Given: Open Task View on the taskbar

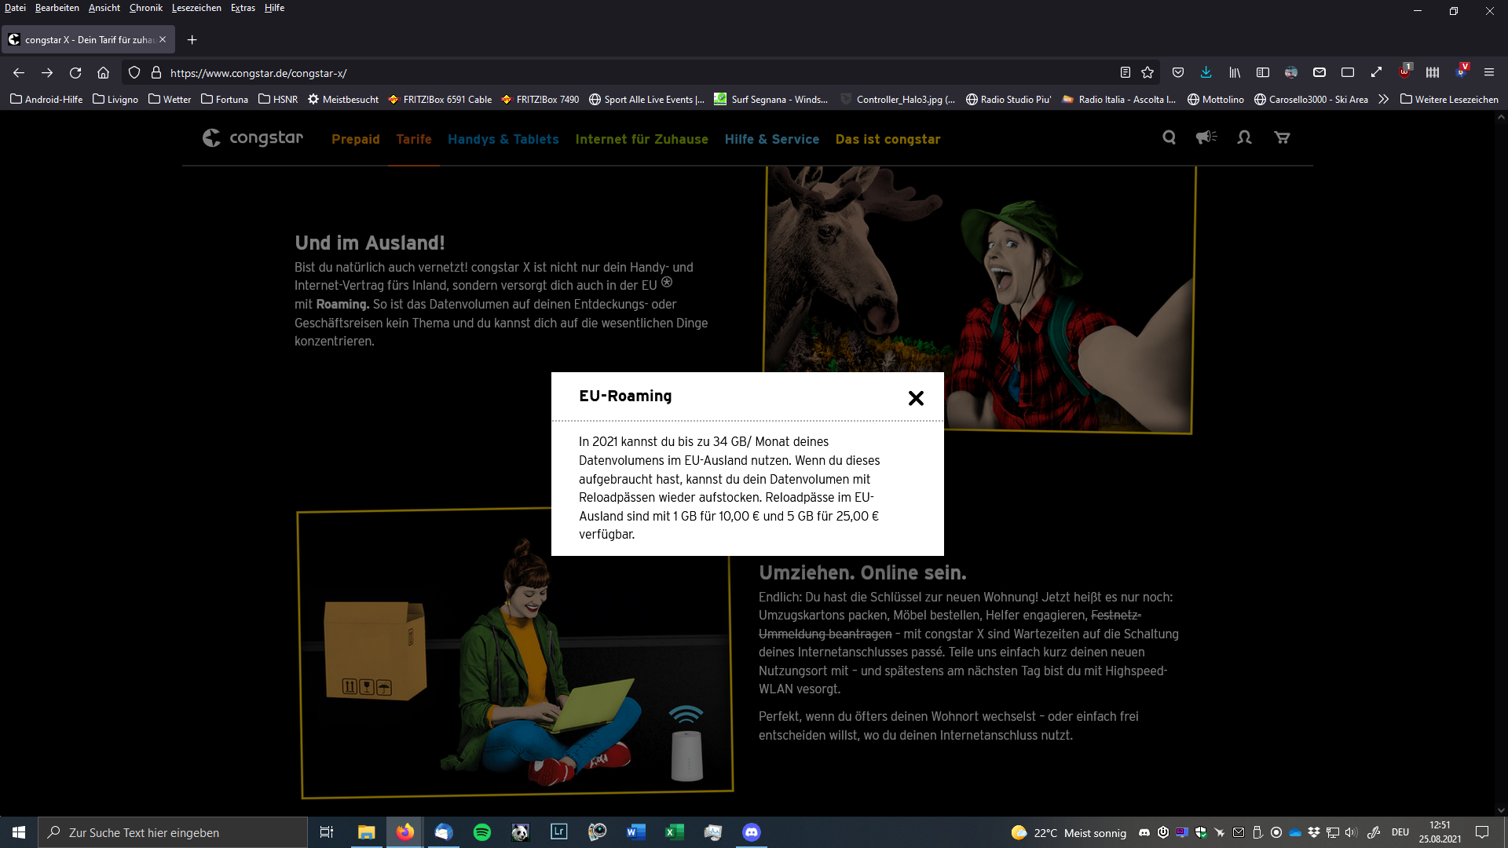Looking at the screenshot, I should 327,832.
